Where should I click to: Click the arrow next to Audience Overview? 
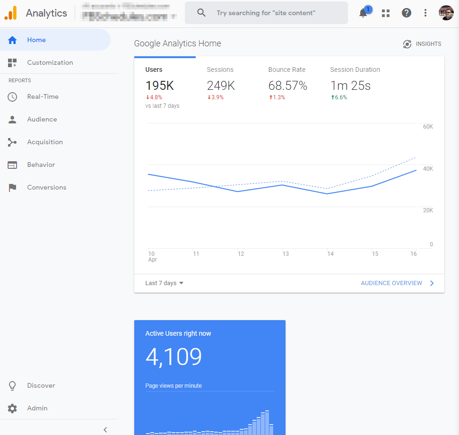(432, 283)
